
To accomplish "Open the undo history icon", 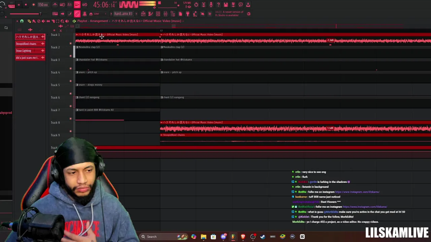I will coord(196,5).
